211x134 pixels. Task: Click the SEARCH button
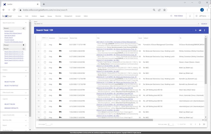click(204, 24)
